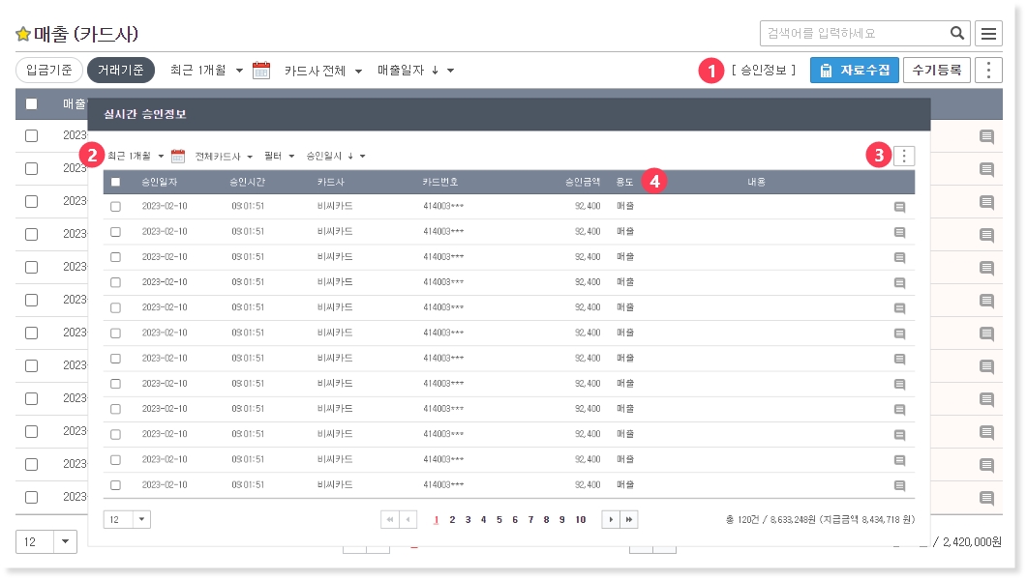Open the hamburger menu at top right
This screenshot has width=1027, height=580.
[x=988, y=34]
